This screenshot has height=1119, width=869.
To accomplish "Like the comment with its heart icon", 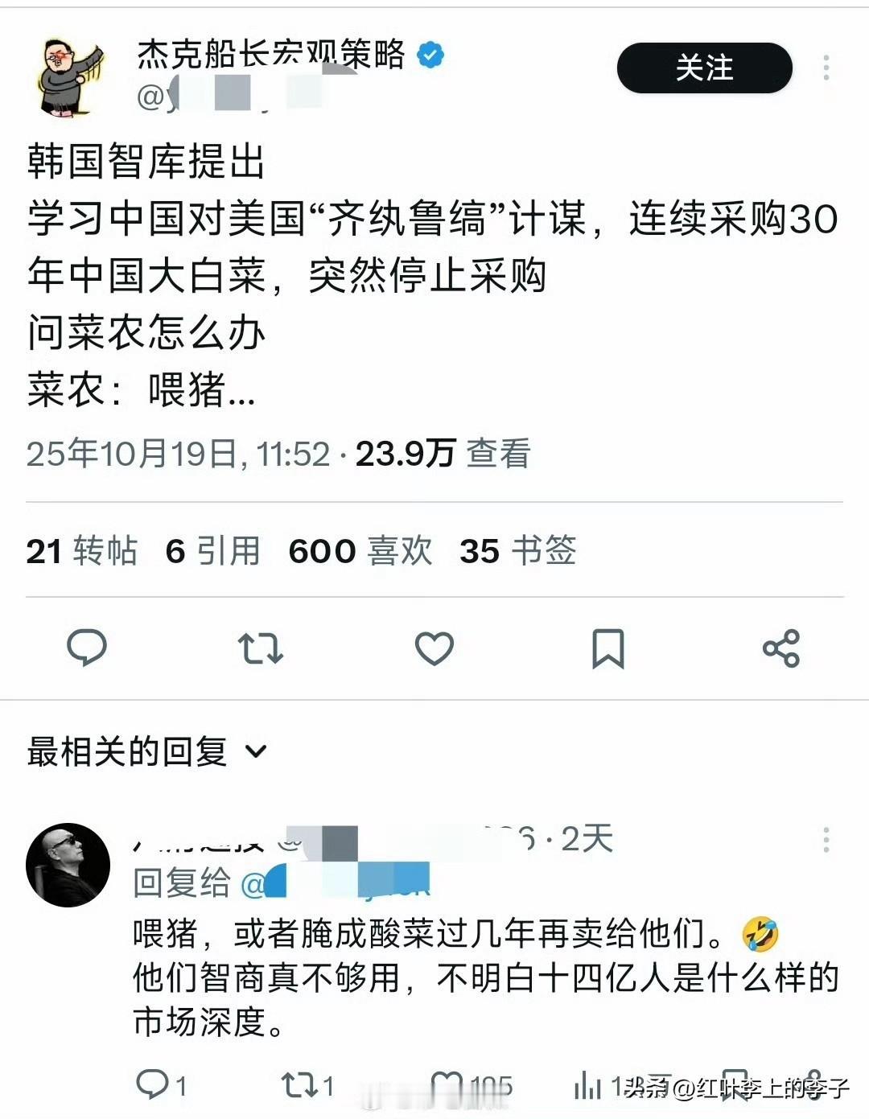I will pos(448,1085).
